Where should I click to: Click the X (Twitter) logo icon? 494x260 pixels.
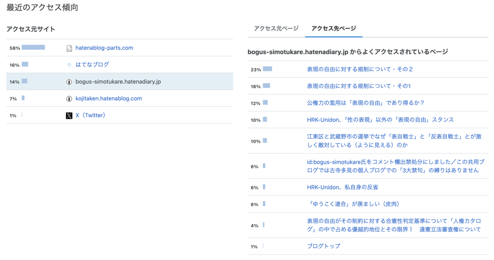(x=69, y=116)
